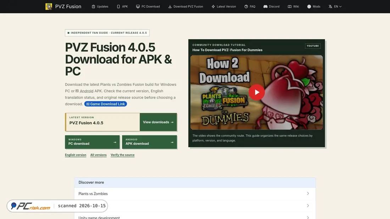The image size is (390, 219).
Task: Open the APK navigation item
Action: pyautogui.click(x=122, y=6)
